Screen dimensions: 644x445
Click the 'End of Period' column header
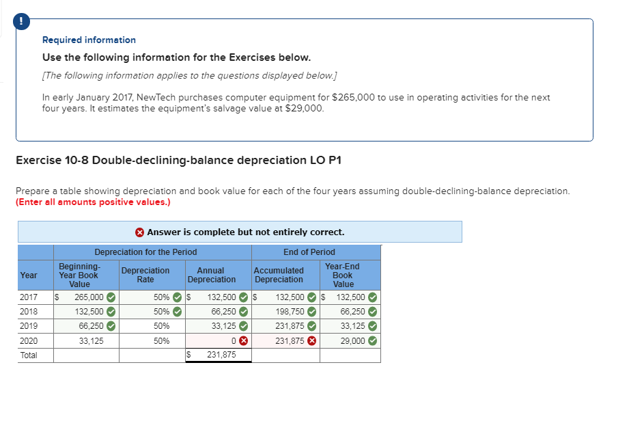(309, 252)
